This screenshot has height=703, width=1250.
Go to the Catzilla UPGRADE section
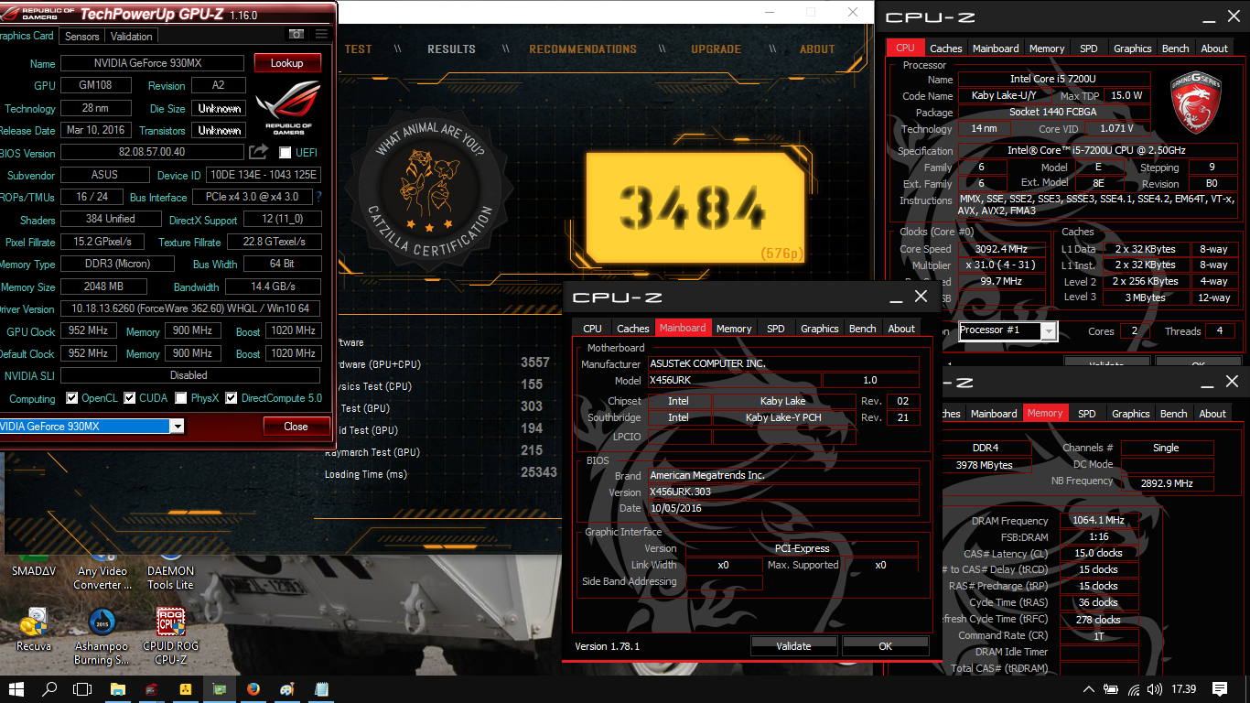(x=716, y=49)
